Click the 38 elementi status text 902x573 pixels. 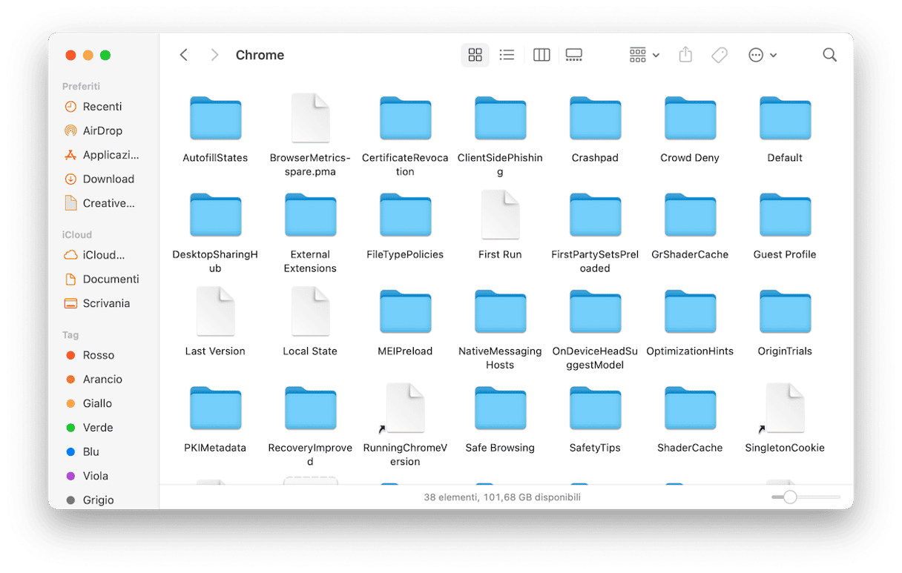tap(502, 497)
